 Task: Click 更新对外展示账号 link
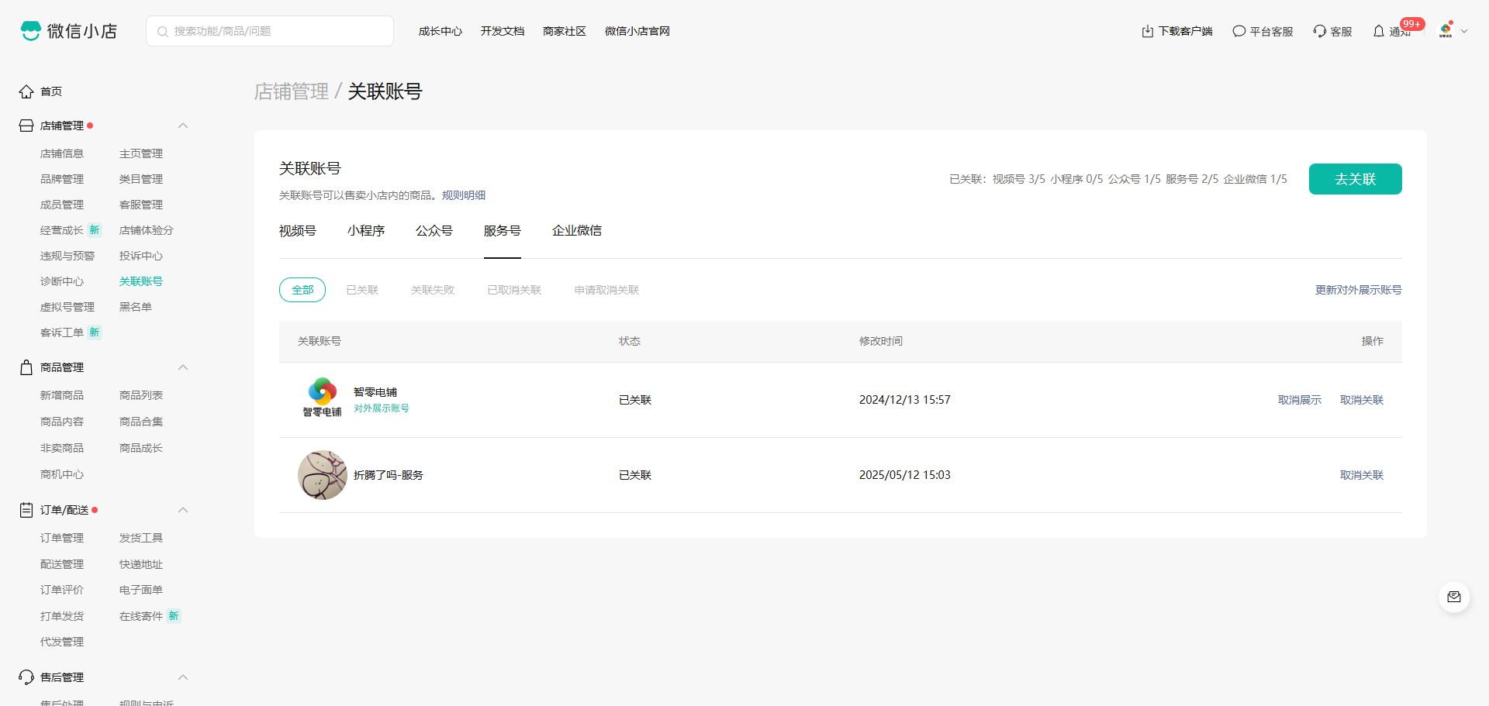pyautogui.click(x=1359, y=290)
